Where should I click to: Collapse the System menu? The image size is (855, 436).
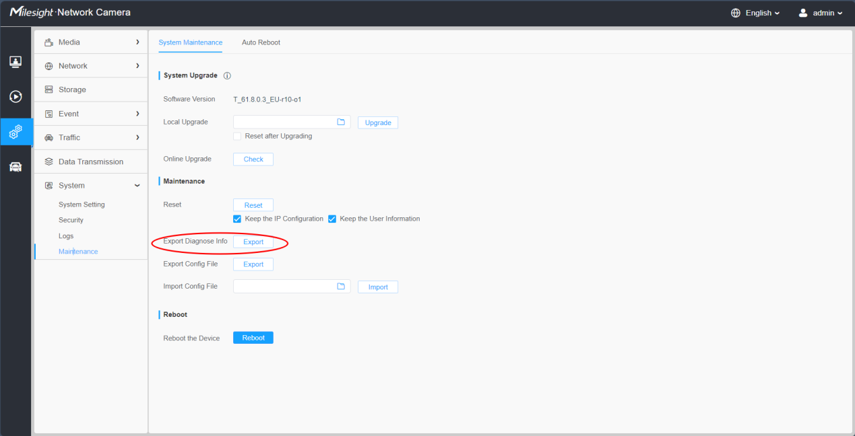(x=91, y=186)
